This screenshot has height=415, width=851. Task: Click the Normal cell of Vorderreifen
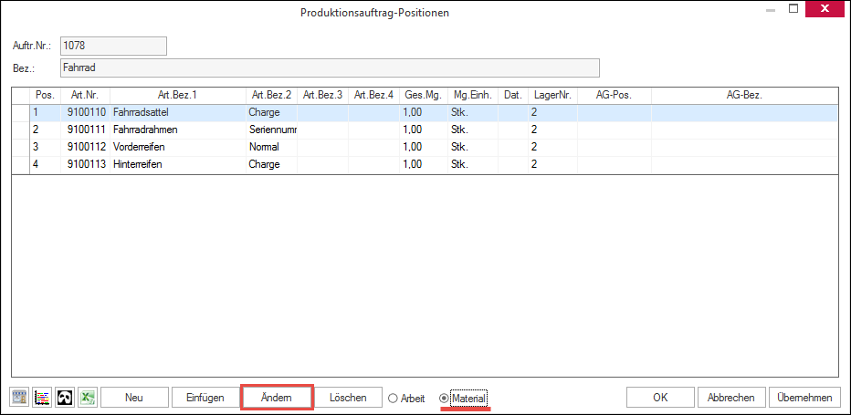[x=271, y=148]
